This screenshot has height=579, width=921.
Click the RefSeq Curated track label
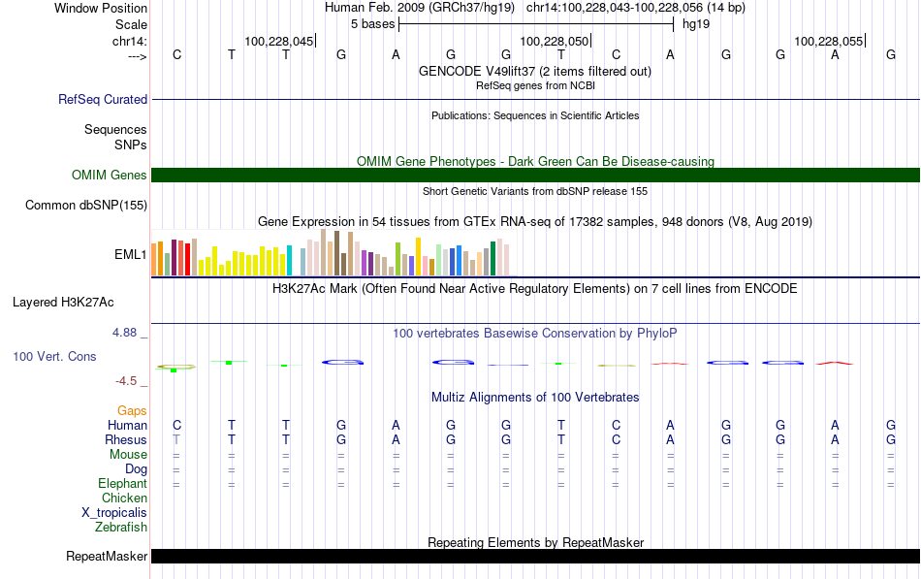103,99
